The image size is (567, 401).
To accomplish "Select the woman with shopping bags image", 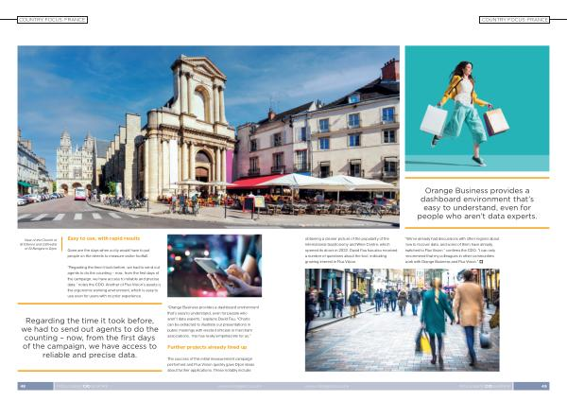I will pos(477,108).
